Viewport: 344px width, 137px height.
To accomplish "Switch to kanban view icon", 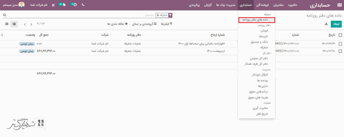I will point(7,24).
